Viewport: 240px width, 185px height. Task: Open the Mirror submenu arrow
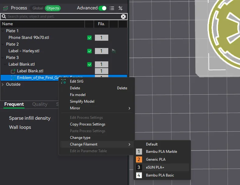pyautogui.click(x=129, y=108)
